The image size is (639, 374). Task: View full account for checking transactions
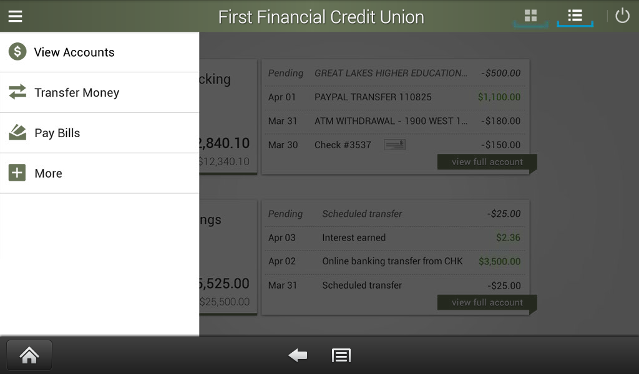pyautogui.click(x=486, y=161)
